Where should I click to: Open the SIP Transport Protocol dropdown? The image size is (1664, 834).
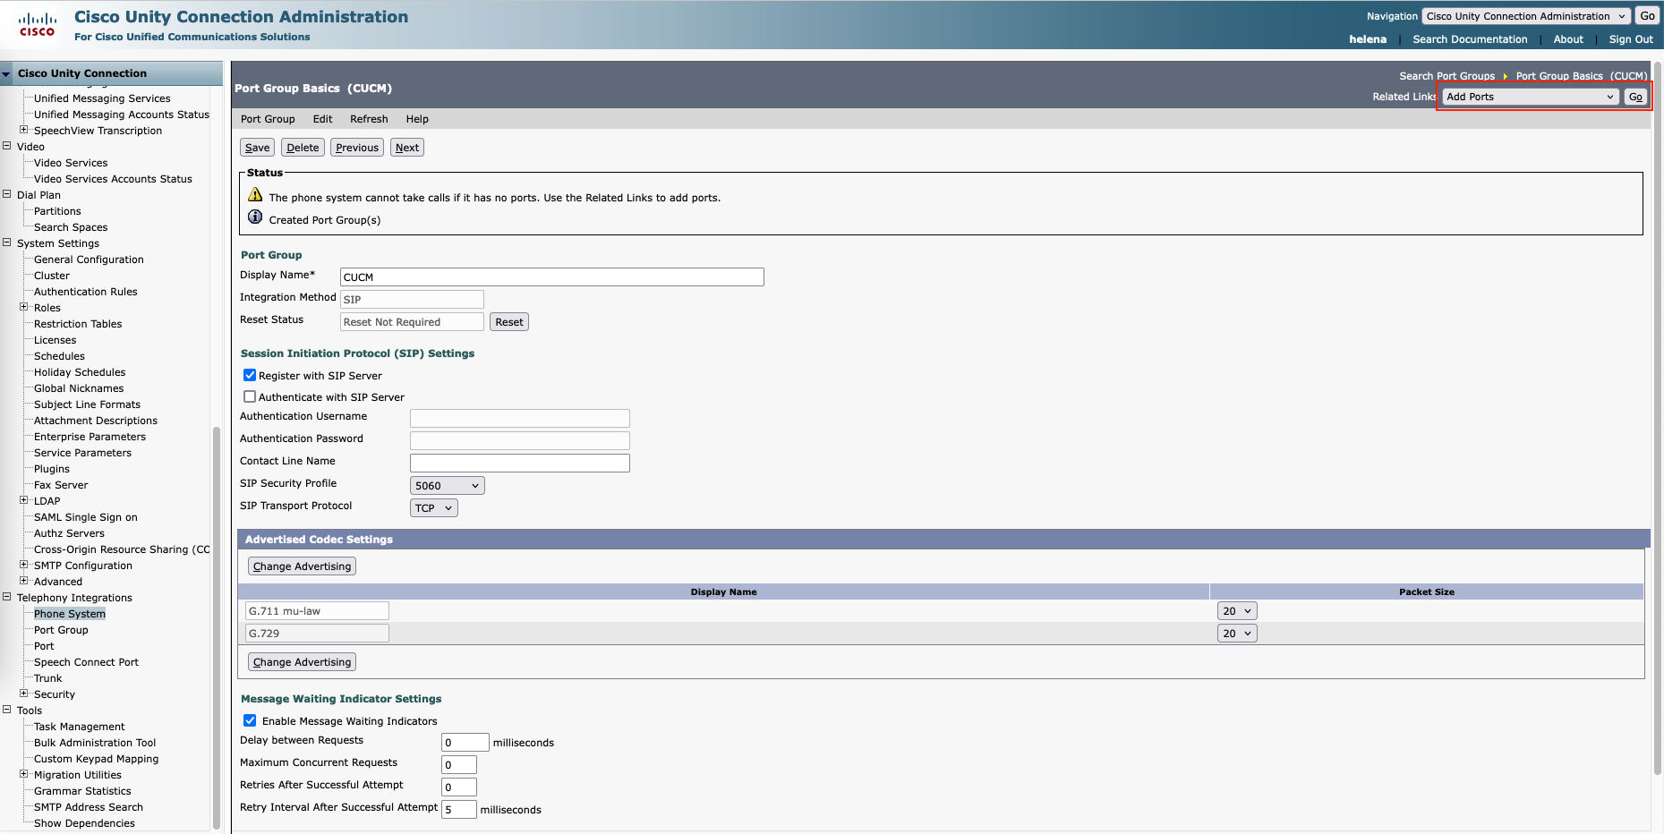coord(434,508)
